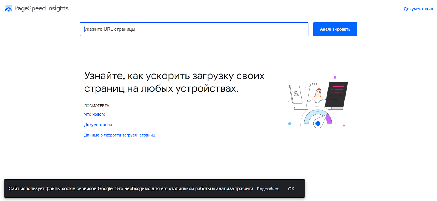437x201 pixels.
Task: Click the cookie notice message text
Action: [x=131, y=189]
